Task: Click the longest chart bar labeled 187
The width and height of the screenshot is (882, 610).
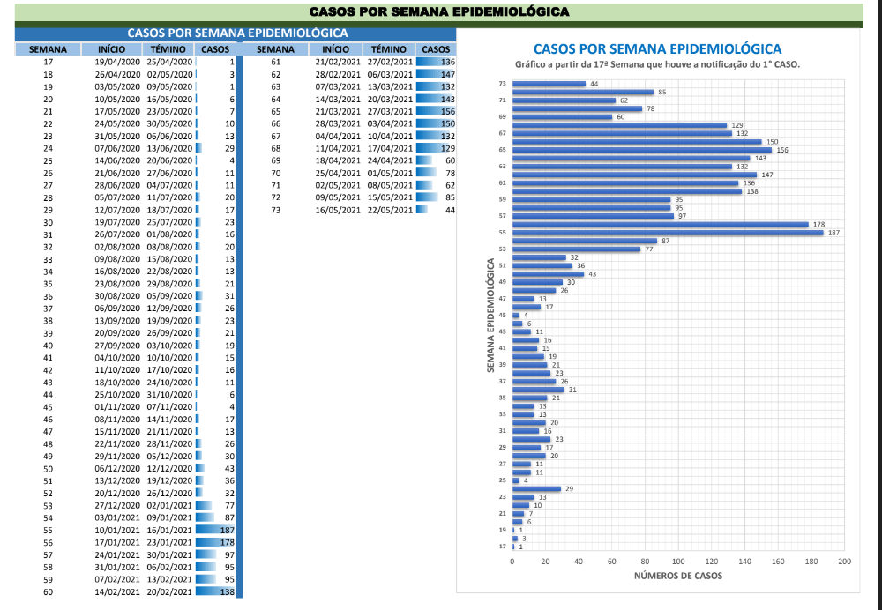Action: [667, 233]
